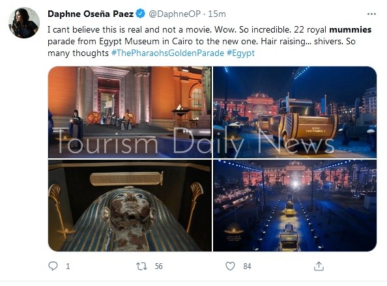This screenshot has width=387, height=286.
Task: Retweet this post using the arrows icon
Action: coord(141,266)
